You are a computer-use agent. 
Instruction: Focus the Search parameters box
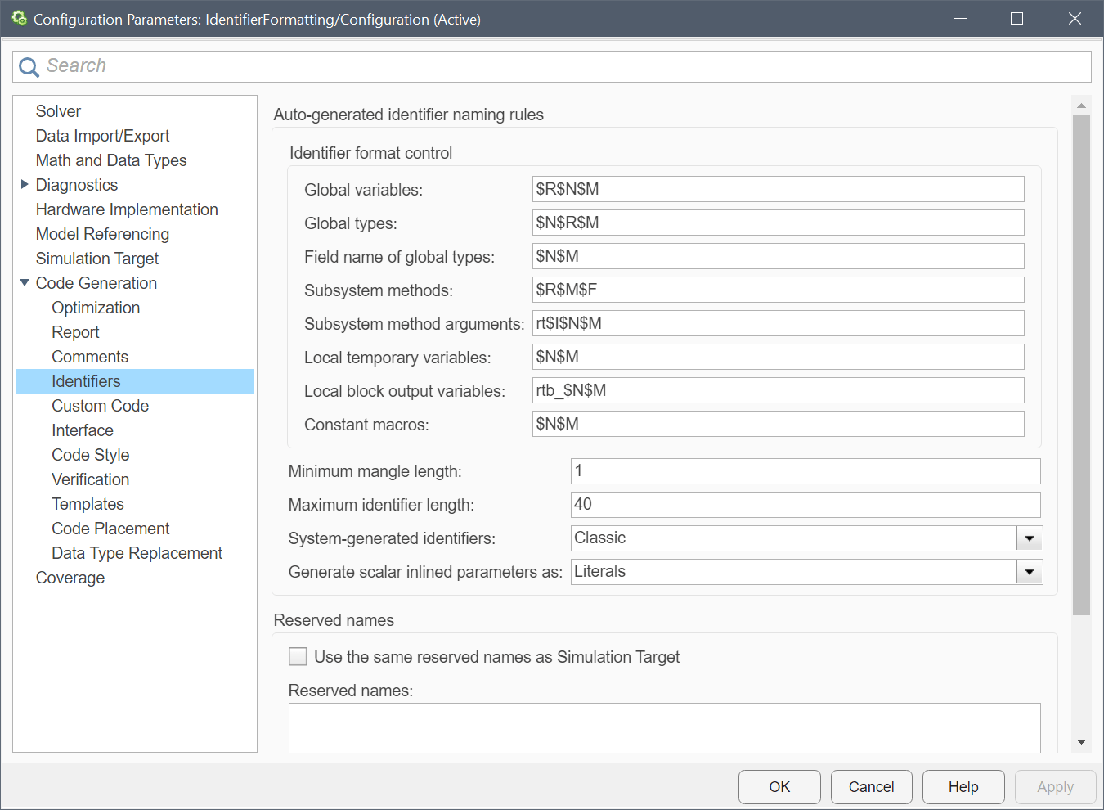coord(564,66)
